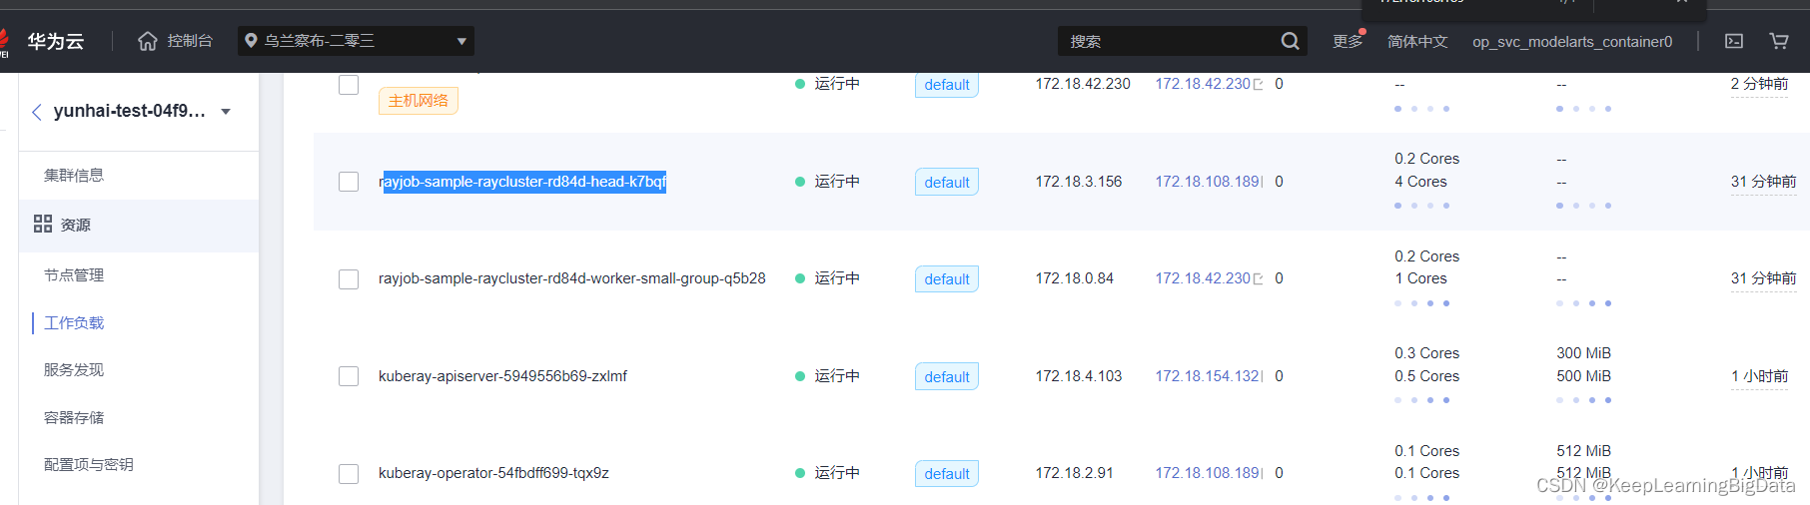1810x505 pixels.
Task: Go to 容器存储 in the sidebar
Action: pyautogui.click(x=74, y=417)
